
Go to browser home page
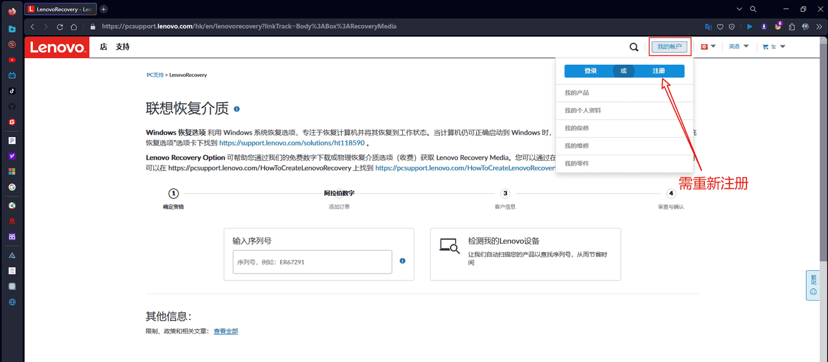tap(74, 27)
